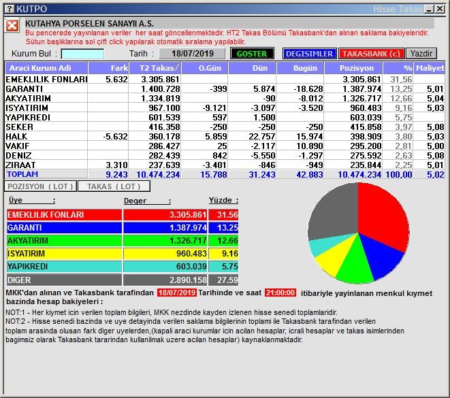Click legend percentage 31.56
The image size is (450, 398).
[x=227, y=215]
